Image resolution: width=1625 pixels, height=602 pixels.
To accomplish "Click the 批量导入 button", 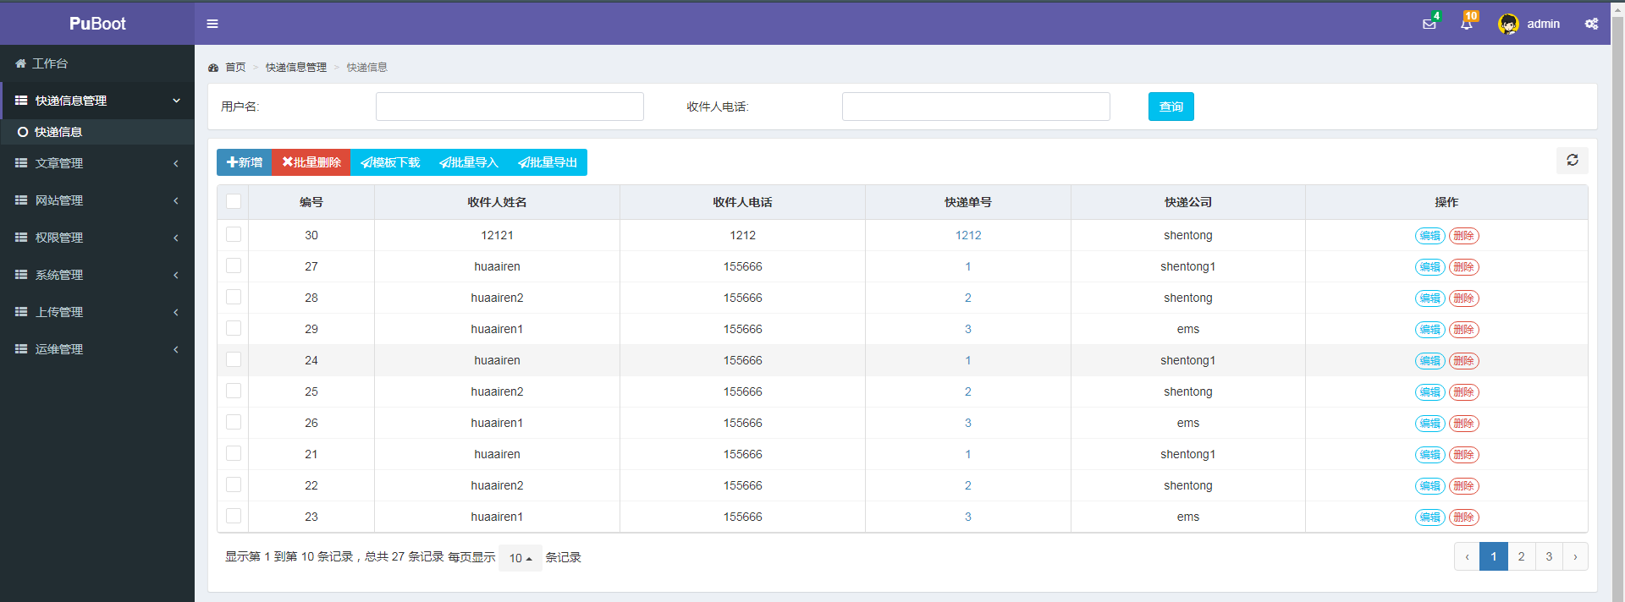I will point(469,162).
